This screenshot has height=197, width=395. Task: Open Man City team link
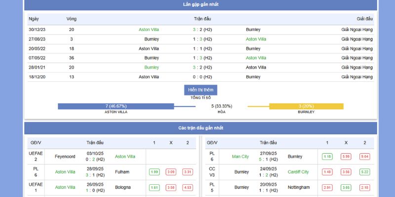click(240, 157)
